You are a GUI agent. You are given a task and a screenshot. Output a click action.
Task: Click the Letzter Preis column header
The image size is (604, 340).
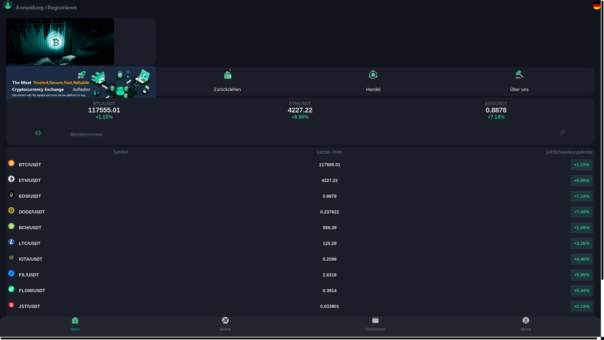[x=330, y=152]
